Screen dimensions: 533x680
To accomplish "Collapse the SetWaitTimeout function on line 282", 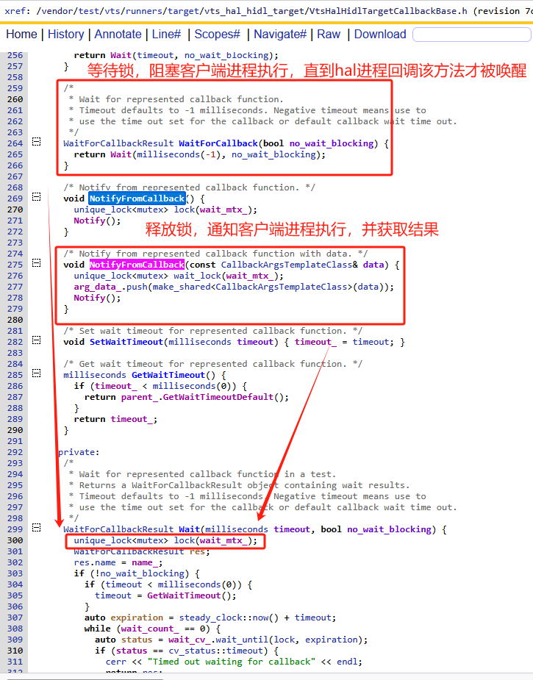I will click(x=37, y=340).
